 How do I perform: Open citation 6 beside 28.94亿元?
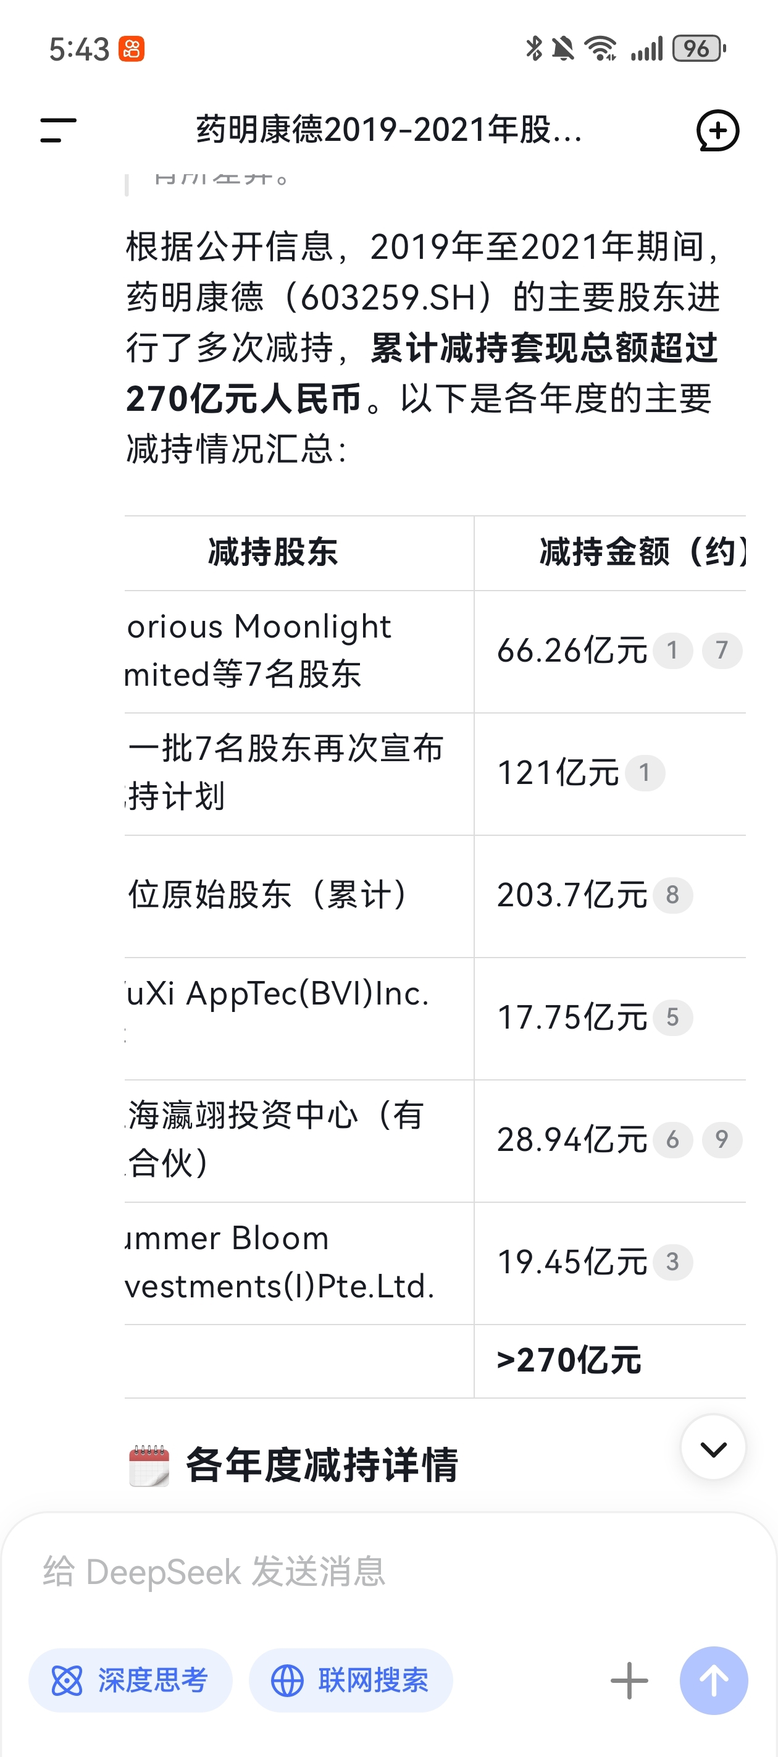click(x=672, y=1139)
